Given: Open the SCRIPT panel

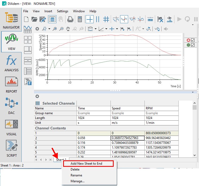Looking at the screenshot, I should click(x=11, y=148).
